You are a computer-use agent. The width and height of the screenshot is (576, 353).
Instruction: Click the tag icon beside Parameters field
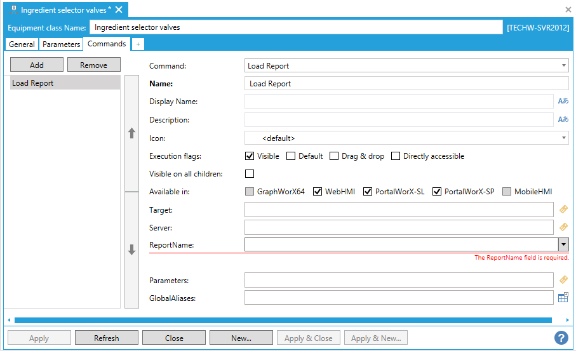[x=563, y=279]
